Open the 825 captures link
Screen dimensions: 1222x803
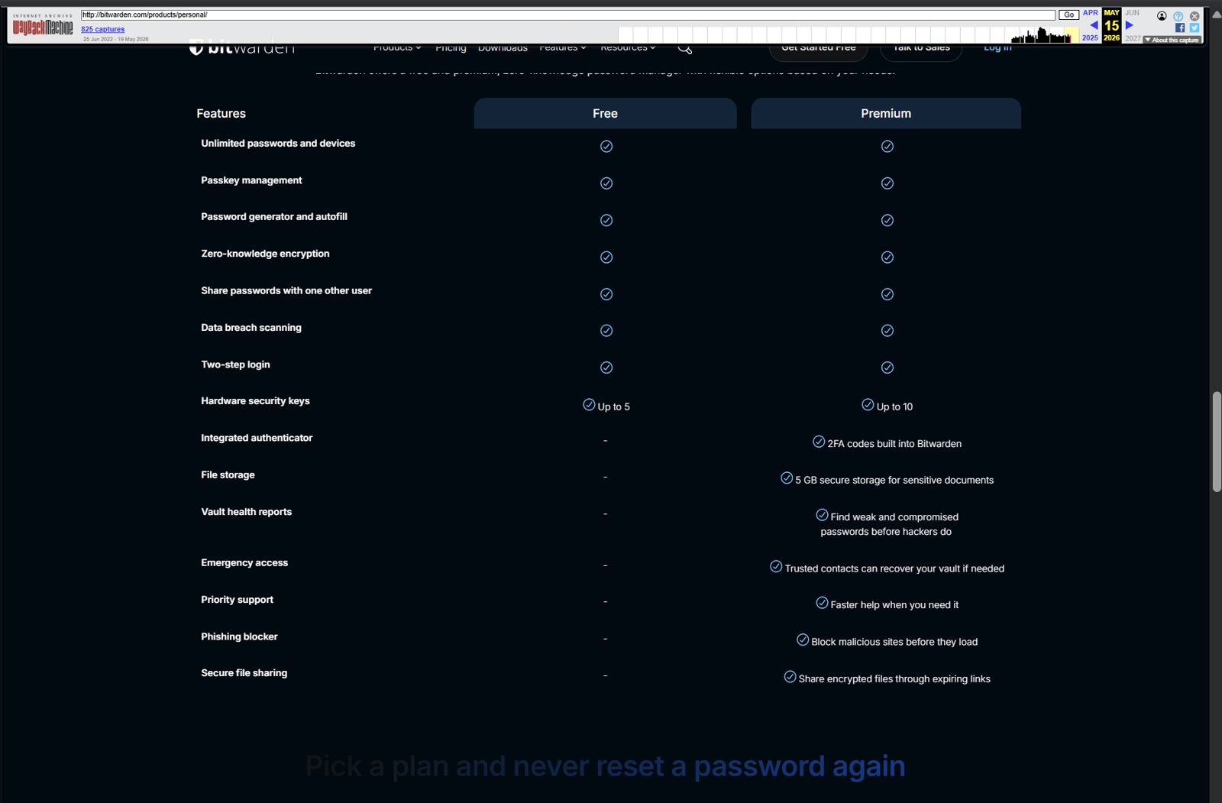pyautogui.click(x=103, y=29)
